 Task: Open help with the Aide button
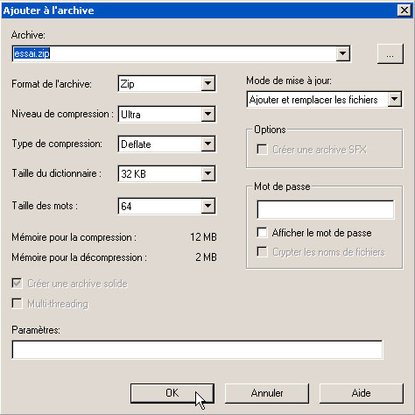(362, 393)
